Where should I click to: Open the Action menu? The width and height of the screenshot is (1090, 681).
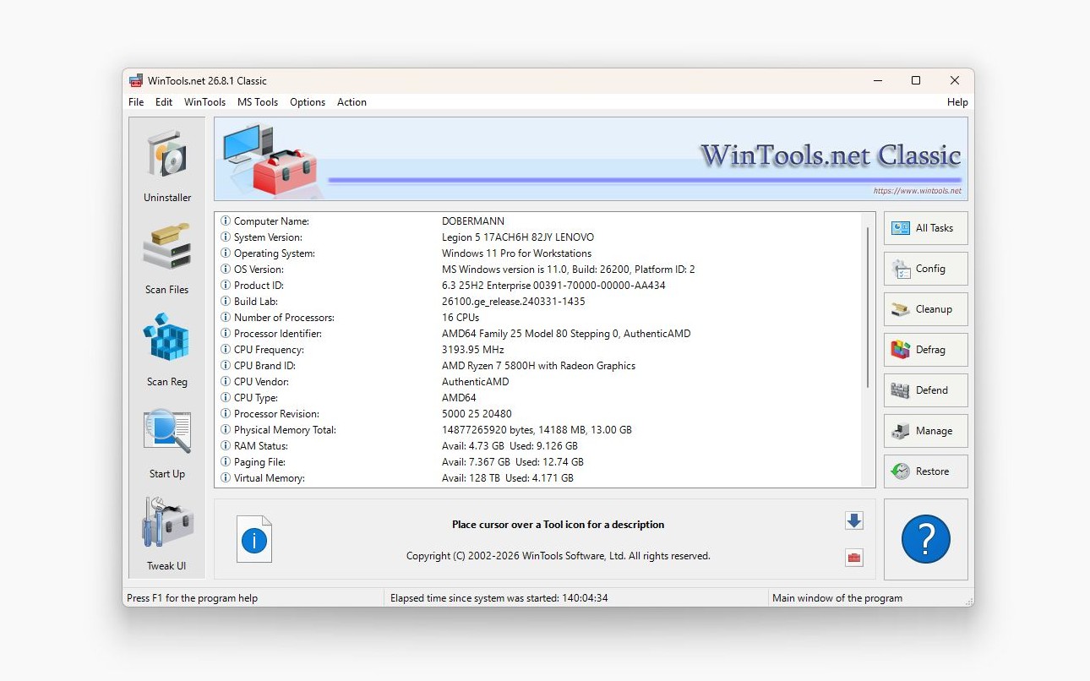click(x=352, y=102)
